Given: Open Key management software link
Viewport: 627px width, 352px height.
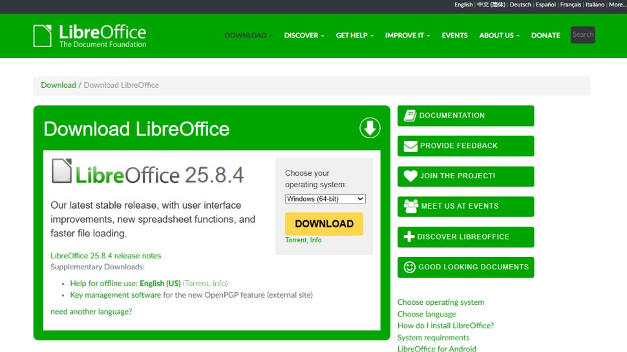Looking at the screenshot, I should pyautogui.click(x=115, y=295).
